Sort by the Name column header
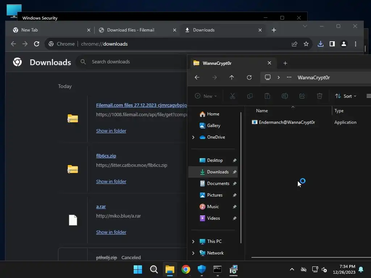The height and width of the screenshot is (278, 371). [x=262, y=111]
